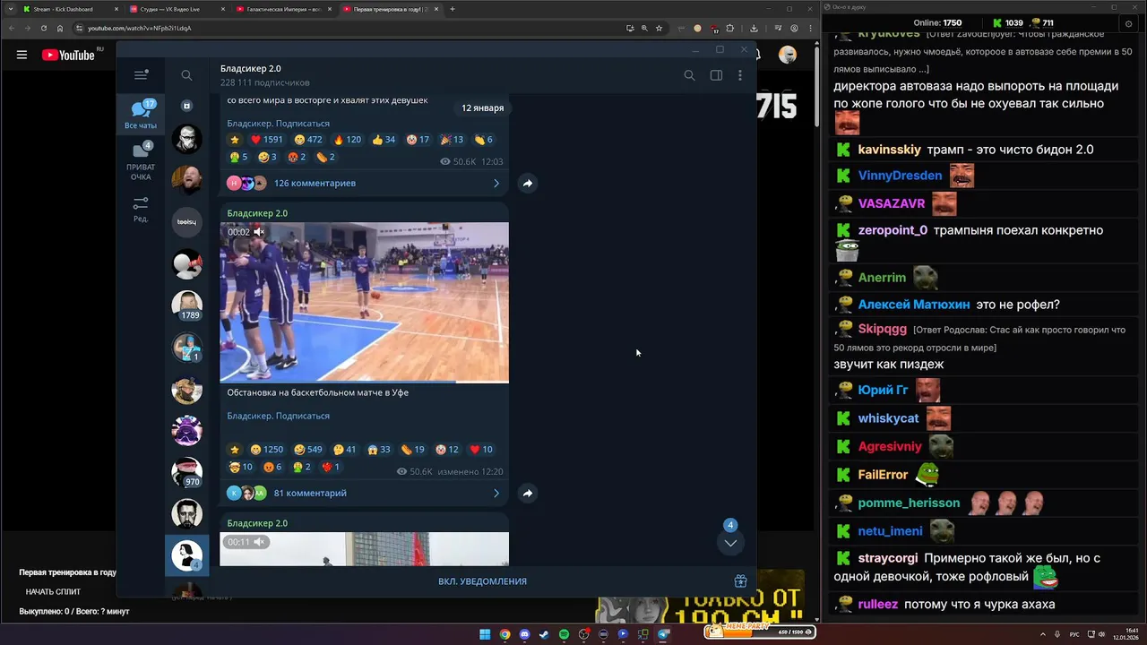
Task: Open Telegram from the taskbar
Action: pos(663,634)
